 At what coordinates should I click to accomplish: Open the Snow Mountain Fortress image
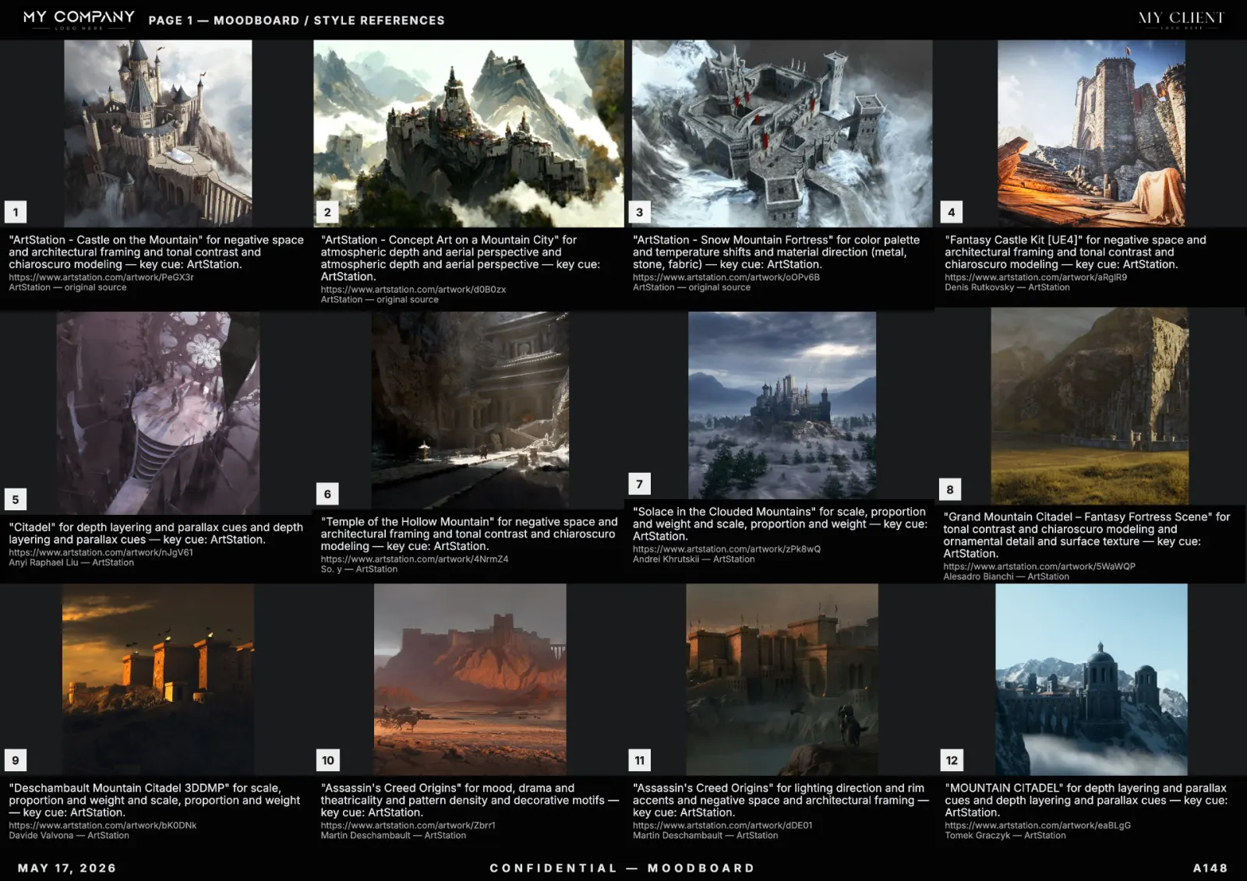tap(782, 133)
